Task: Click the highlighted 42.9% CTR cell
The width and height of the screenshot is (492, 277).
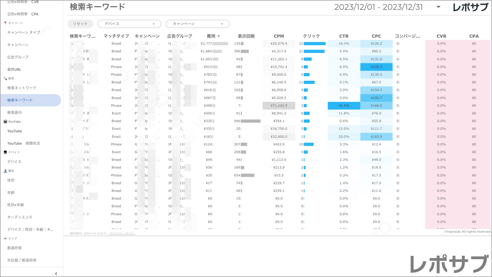Action: point(344,106)
